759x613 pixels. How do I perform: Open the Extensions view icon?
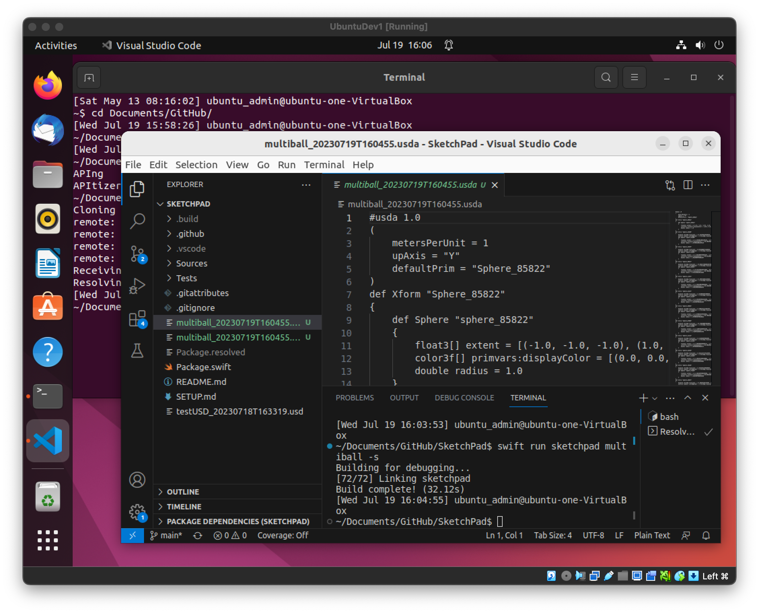pos(137,319)
